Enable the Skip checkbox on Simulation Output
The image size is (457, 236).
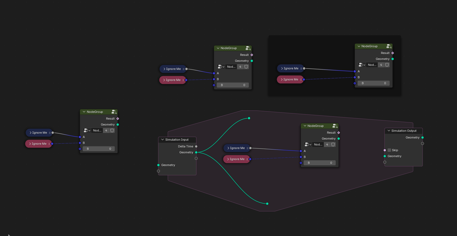tap(389, 150)
